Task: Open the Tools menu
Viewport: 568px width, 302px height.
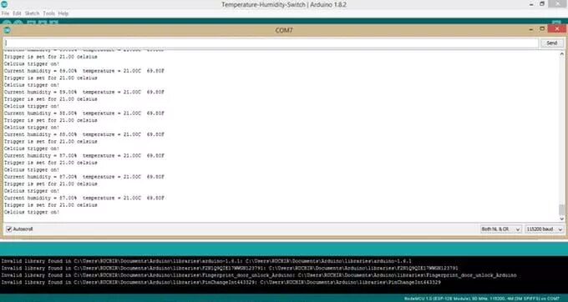Action: click(48, 13)
